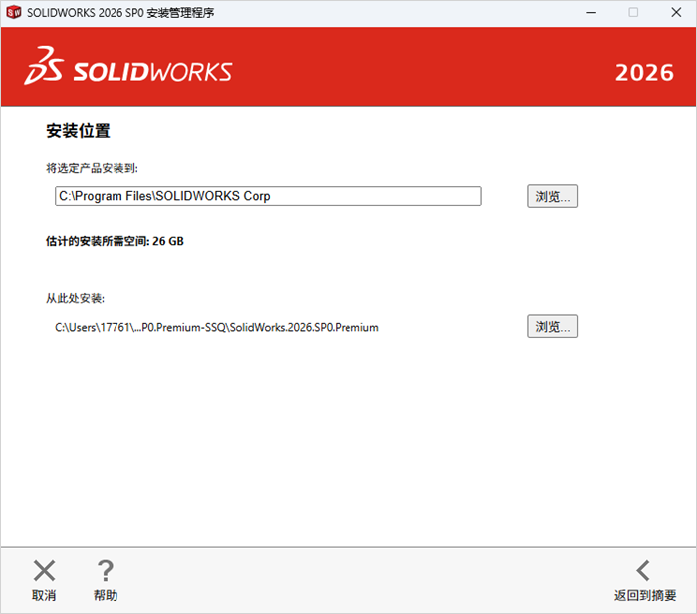
Task: Click the Cancel X icon
Action: 44,570
